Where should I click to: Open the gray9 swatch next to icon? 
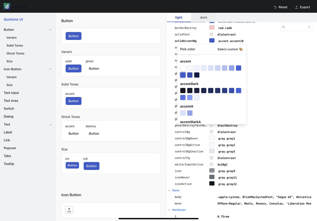[212, 171]
